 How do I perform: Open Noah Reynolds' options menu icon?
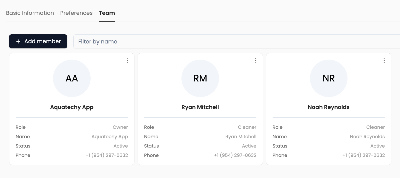[x=384, y=60]
